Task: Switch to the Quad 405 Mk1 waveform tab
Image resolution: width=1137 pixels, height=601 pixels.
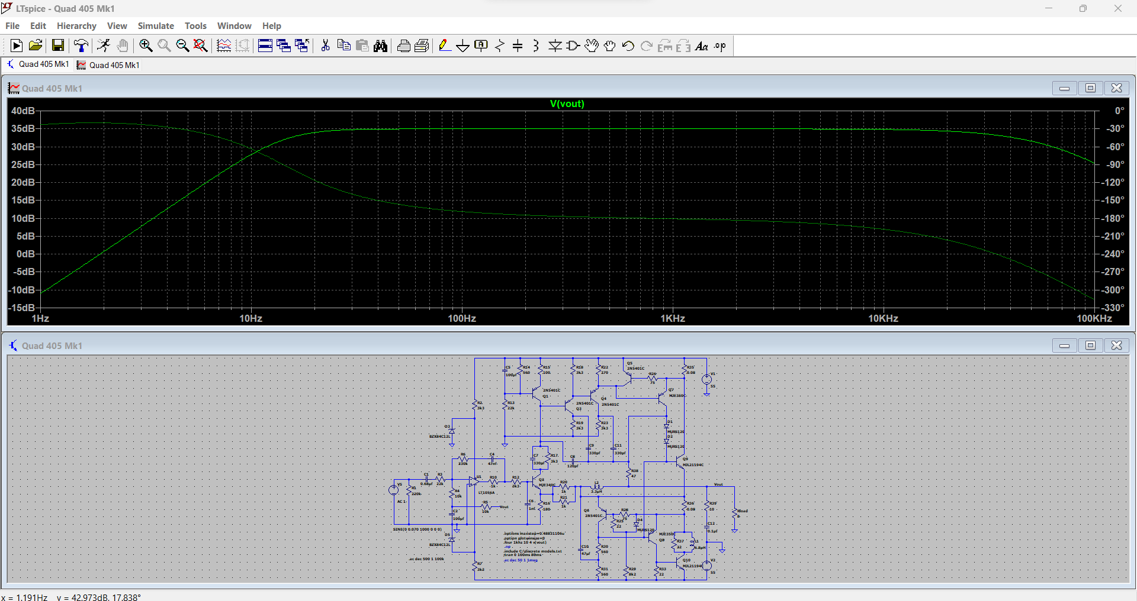Action: click(108, 65)
